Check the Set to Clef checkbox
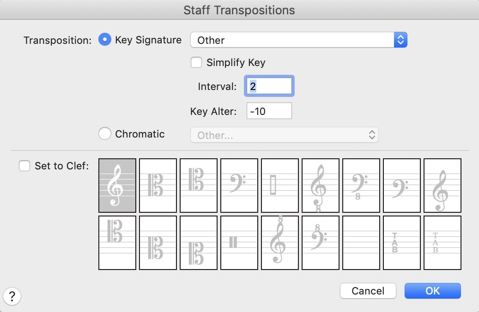Viewport: 479px width, 312px height. (x=24, y=166)
